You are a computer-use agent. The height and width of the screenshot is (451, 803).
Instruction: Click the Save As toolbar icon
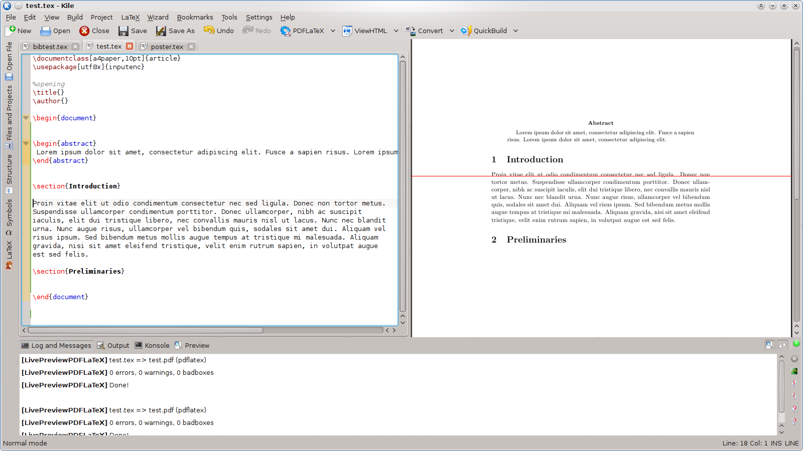point(161,31)
